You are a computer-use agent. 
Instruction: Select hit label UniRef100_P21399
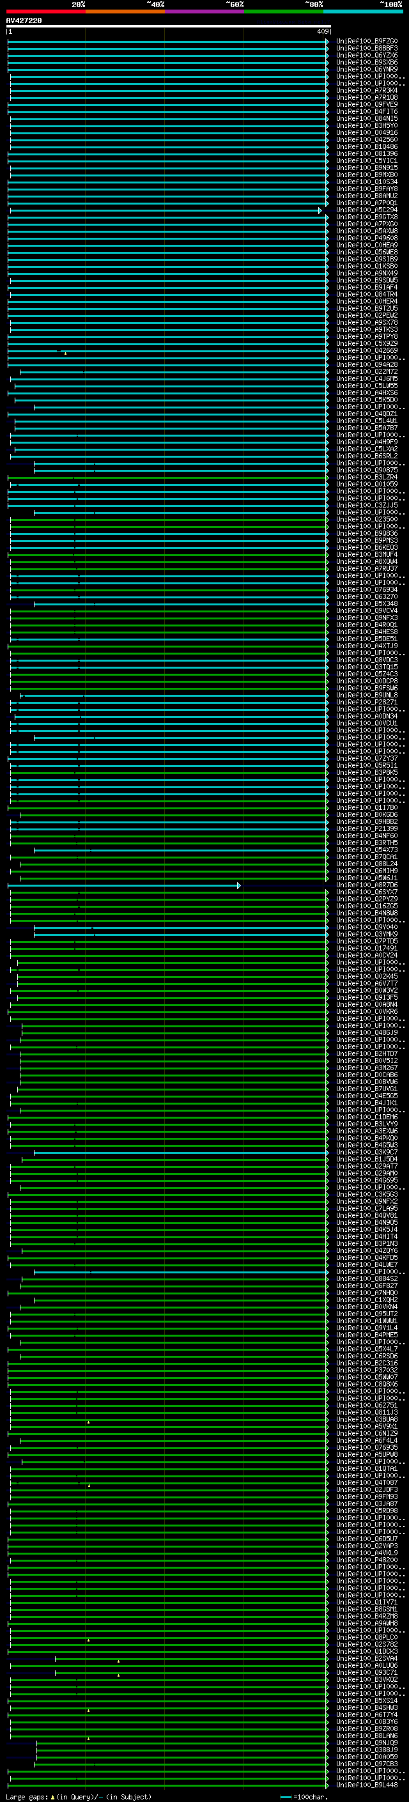tap(367, 829)
